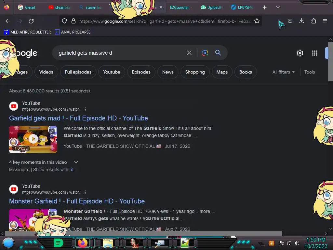Filter results by Episodes chip

(141, 72)
